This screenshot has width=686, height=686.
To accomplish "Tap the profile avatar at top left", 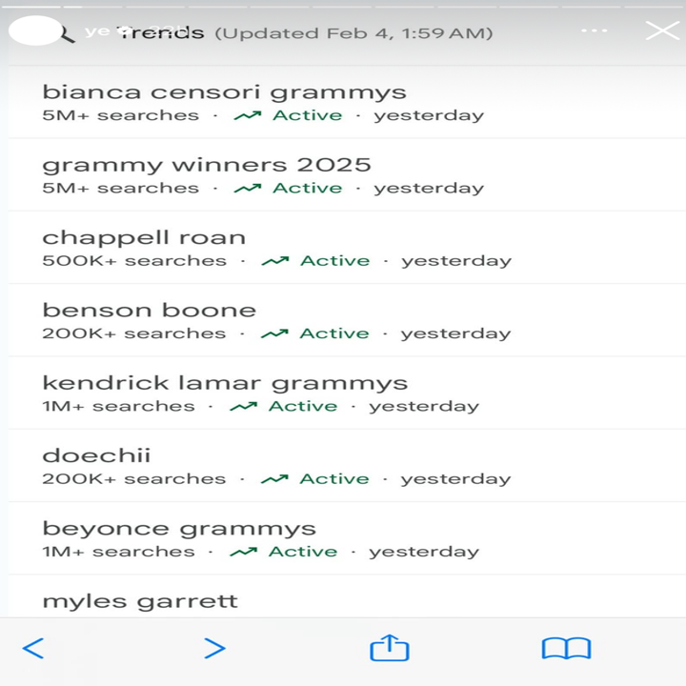I will (x=34, y=30).
